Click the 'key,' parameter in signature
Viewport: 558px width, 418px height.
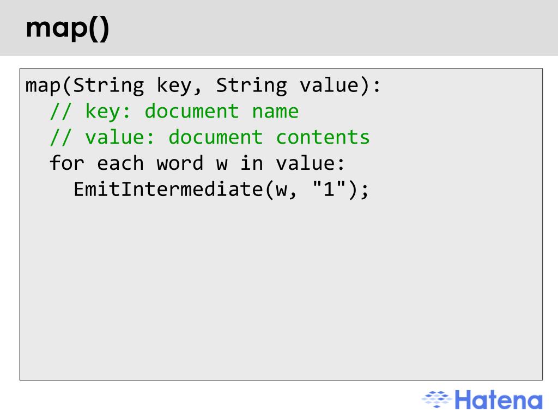pos(179,87)
